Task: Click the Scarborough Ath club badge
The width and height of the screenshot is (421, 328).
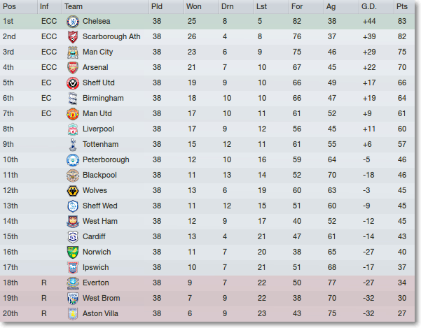Action: tap(73, 36)
